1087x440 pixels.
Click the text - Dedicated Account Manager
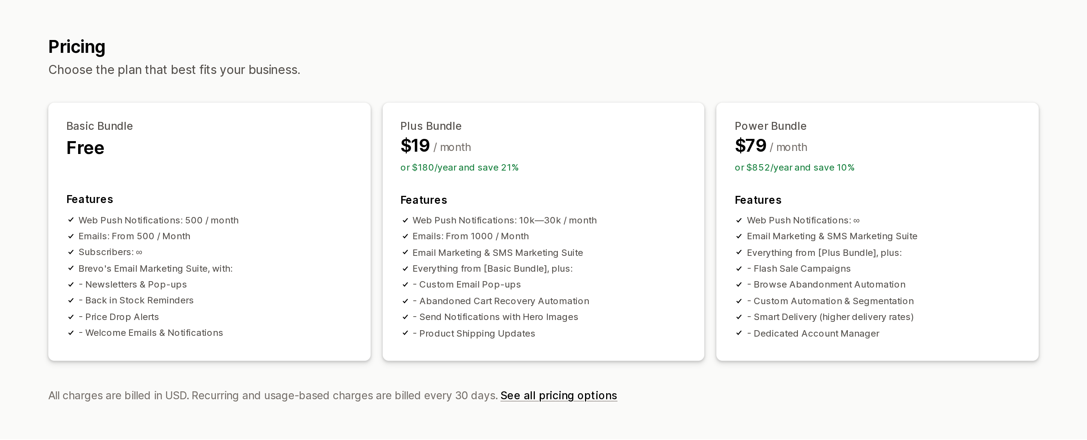[x=813, y=334]
